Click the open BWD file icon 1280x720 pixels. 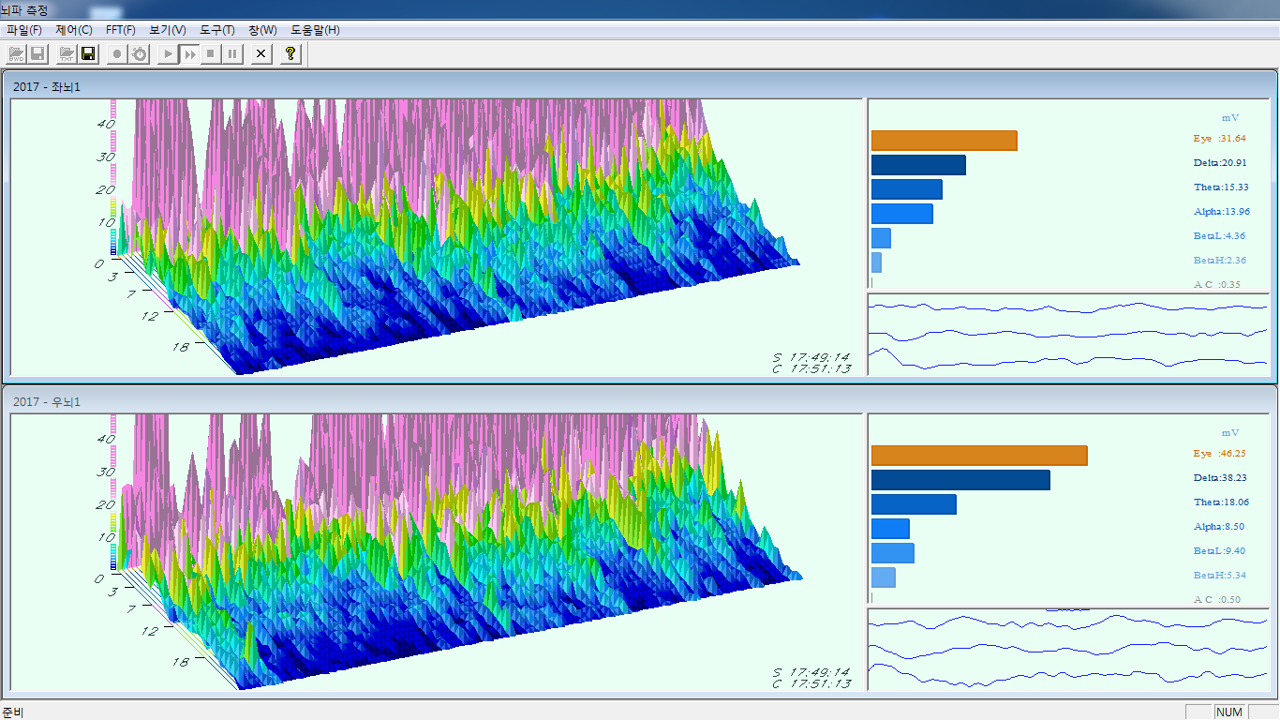(x=17, y=54)
